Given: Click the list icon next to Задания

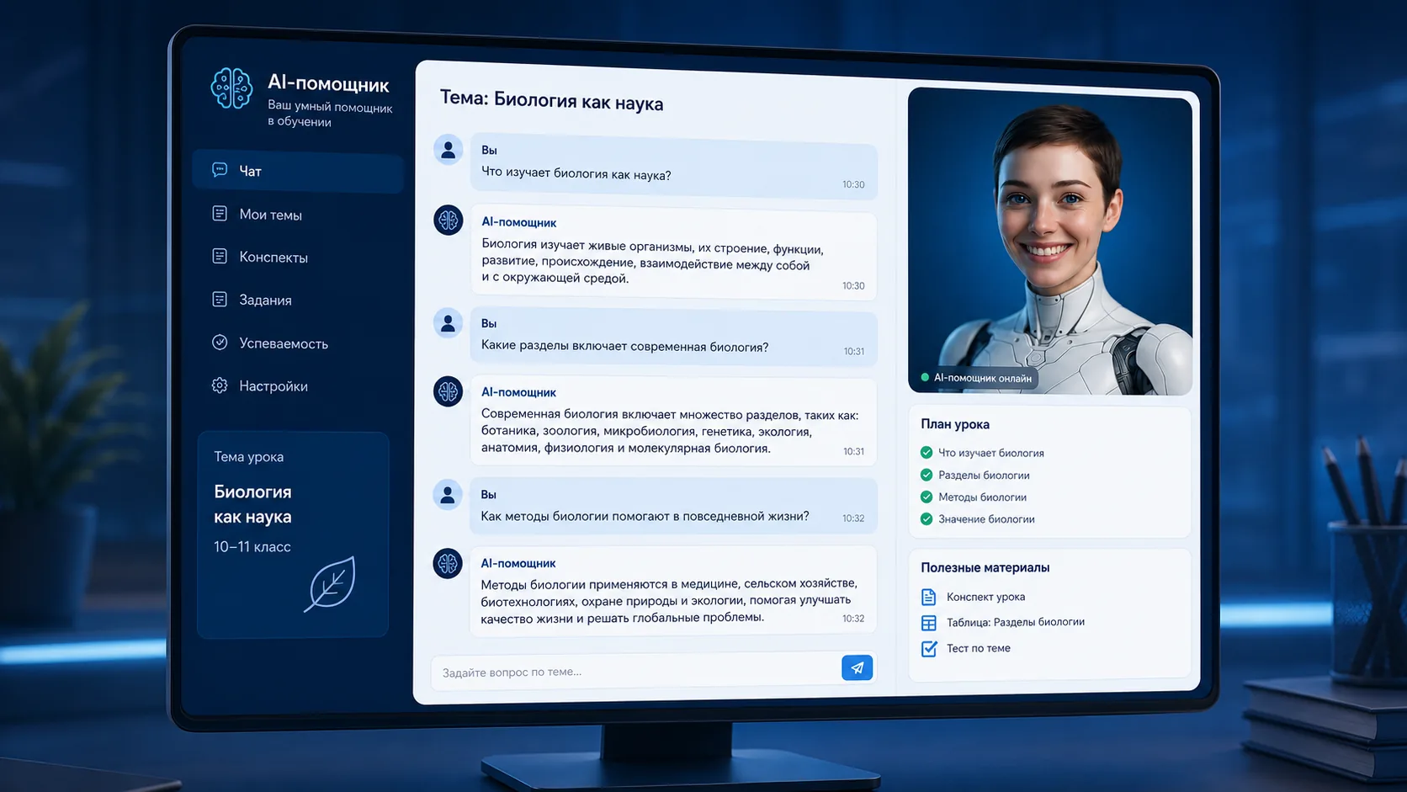Looking at the screenshot, I should pos(220,300).
